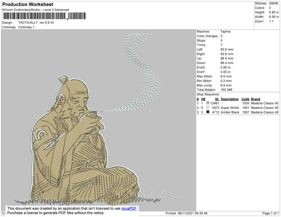The image size is (281, 217).
Task: Click thread code 1055
Action: (x=246, y=103)
